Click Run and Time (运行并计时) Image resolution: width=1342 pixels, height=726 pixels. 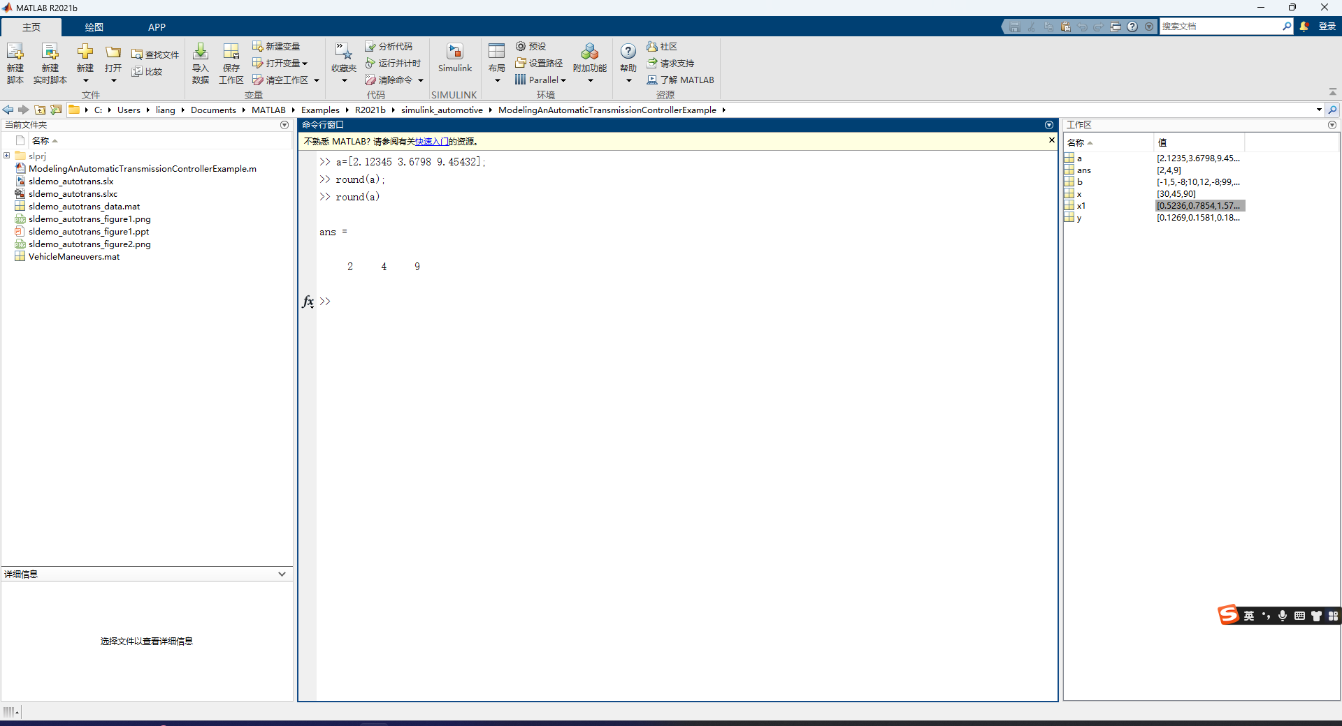(x=393, y=63)
